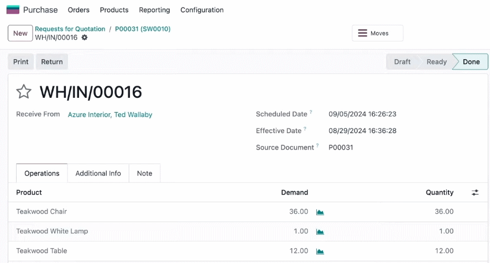Screen dimensions: 490x263
Task: Click the Return button
Action: click(x=52, y=62)
